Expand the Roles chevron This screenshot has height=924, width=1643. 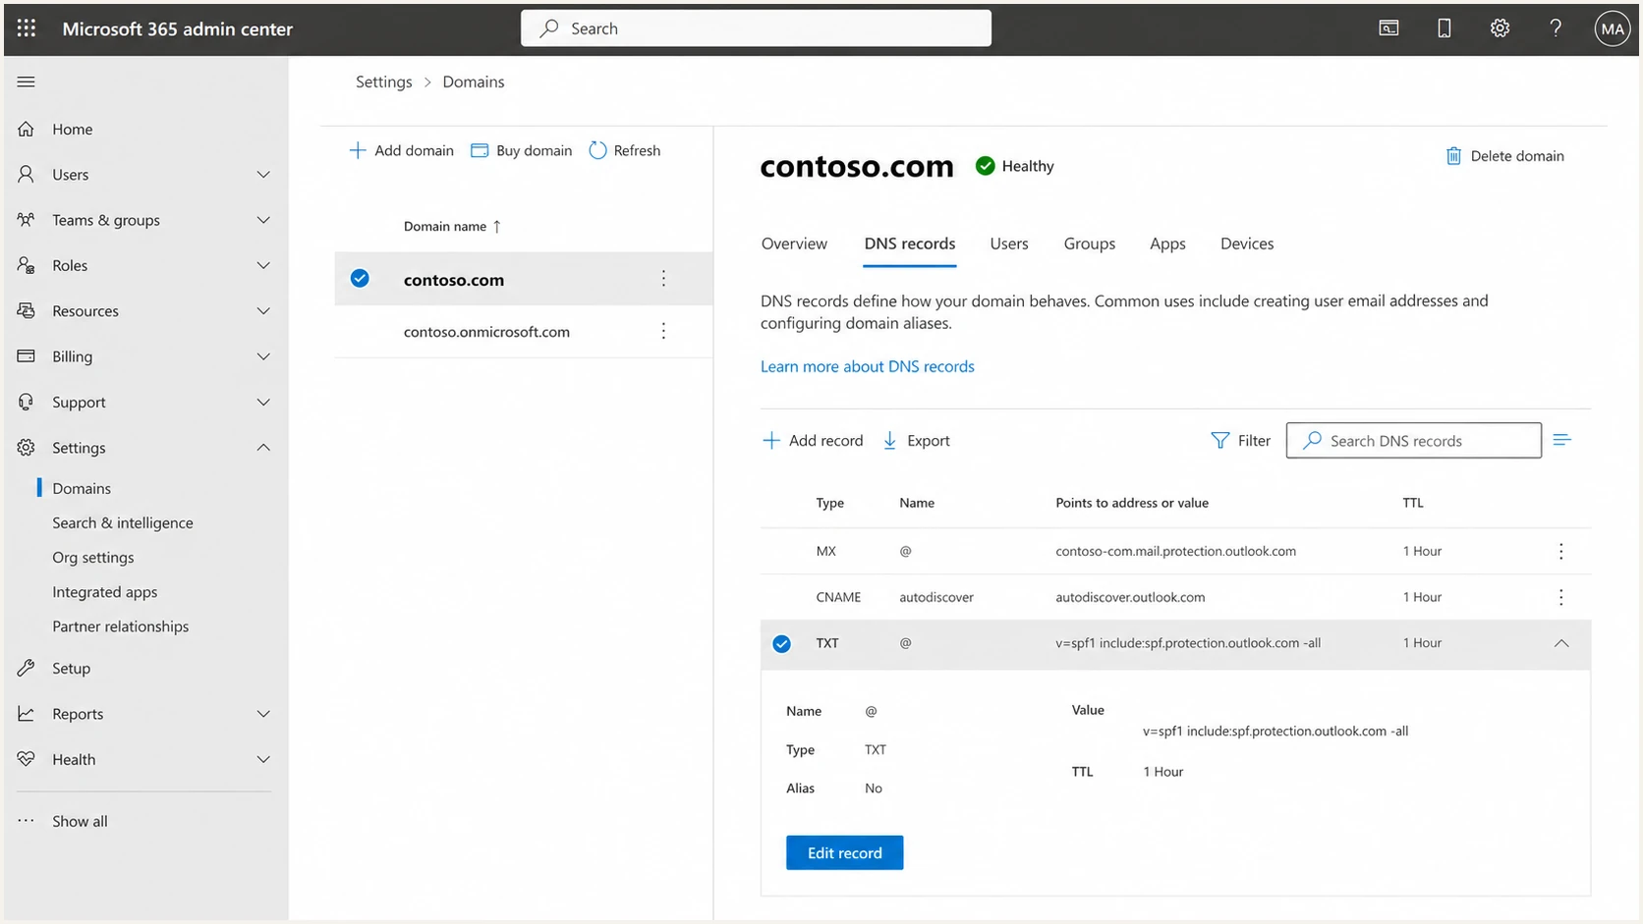[263, 265]
